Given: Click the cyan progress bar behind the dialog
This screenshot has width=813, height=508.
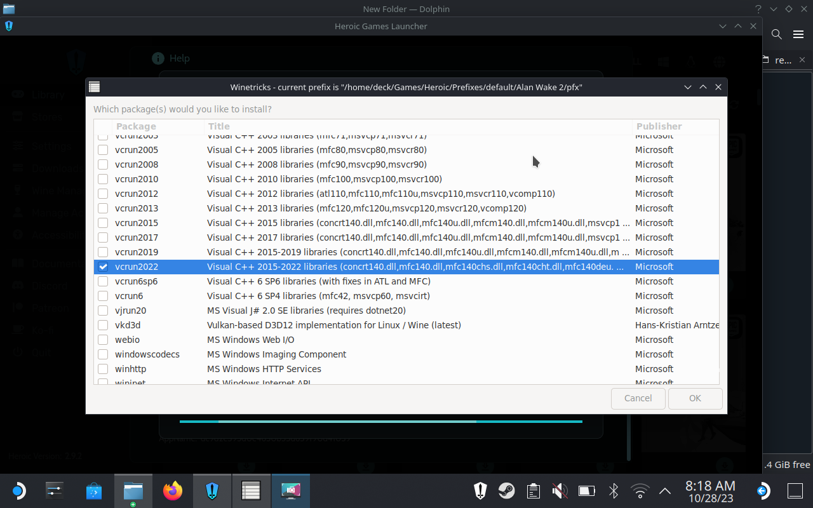Looking at the screenshot, I should 381,421.
